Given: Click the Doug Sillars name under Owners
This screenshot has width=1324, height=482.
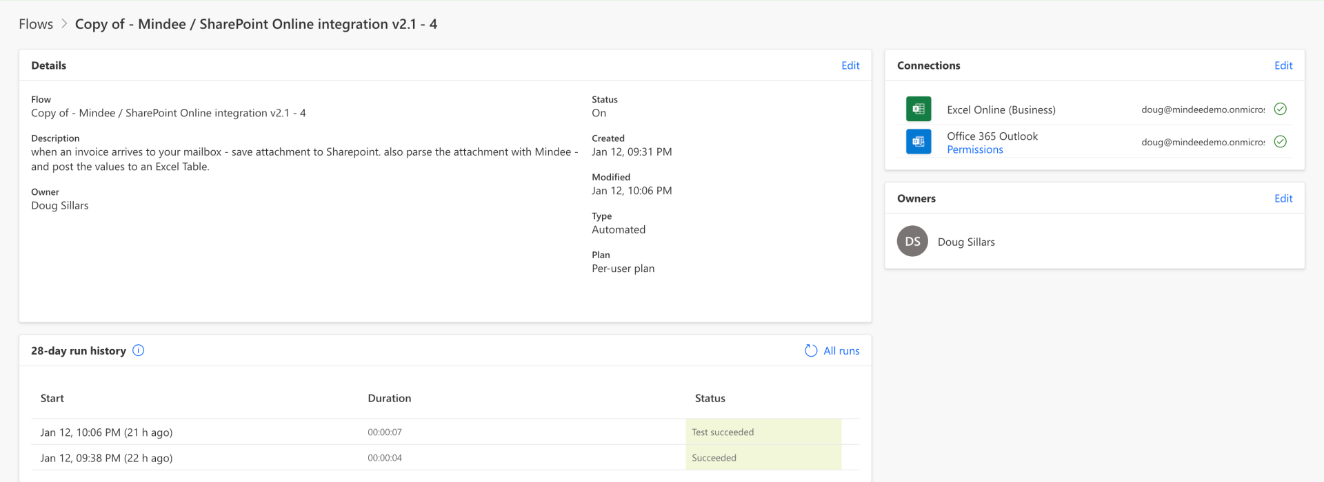Looking at the screenshot, I should (x=966, y=242).
